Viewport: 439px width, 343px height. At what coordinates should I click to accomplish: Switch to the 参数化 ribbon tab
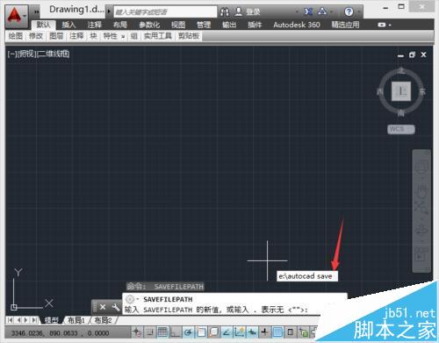[149, 25]
